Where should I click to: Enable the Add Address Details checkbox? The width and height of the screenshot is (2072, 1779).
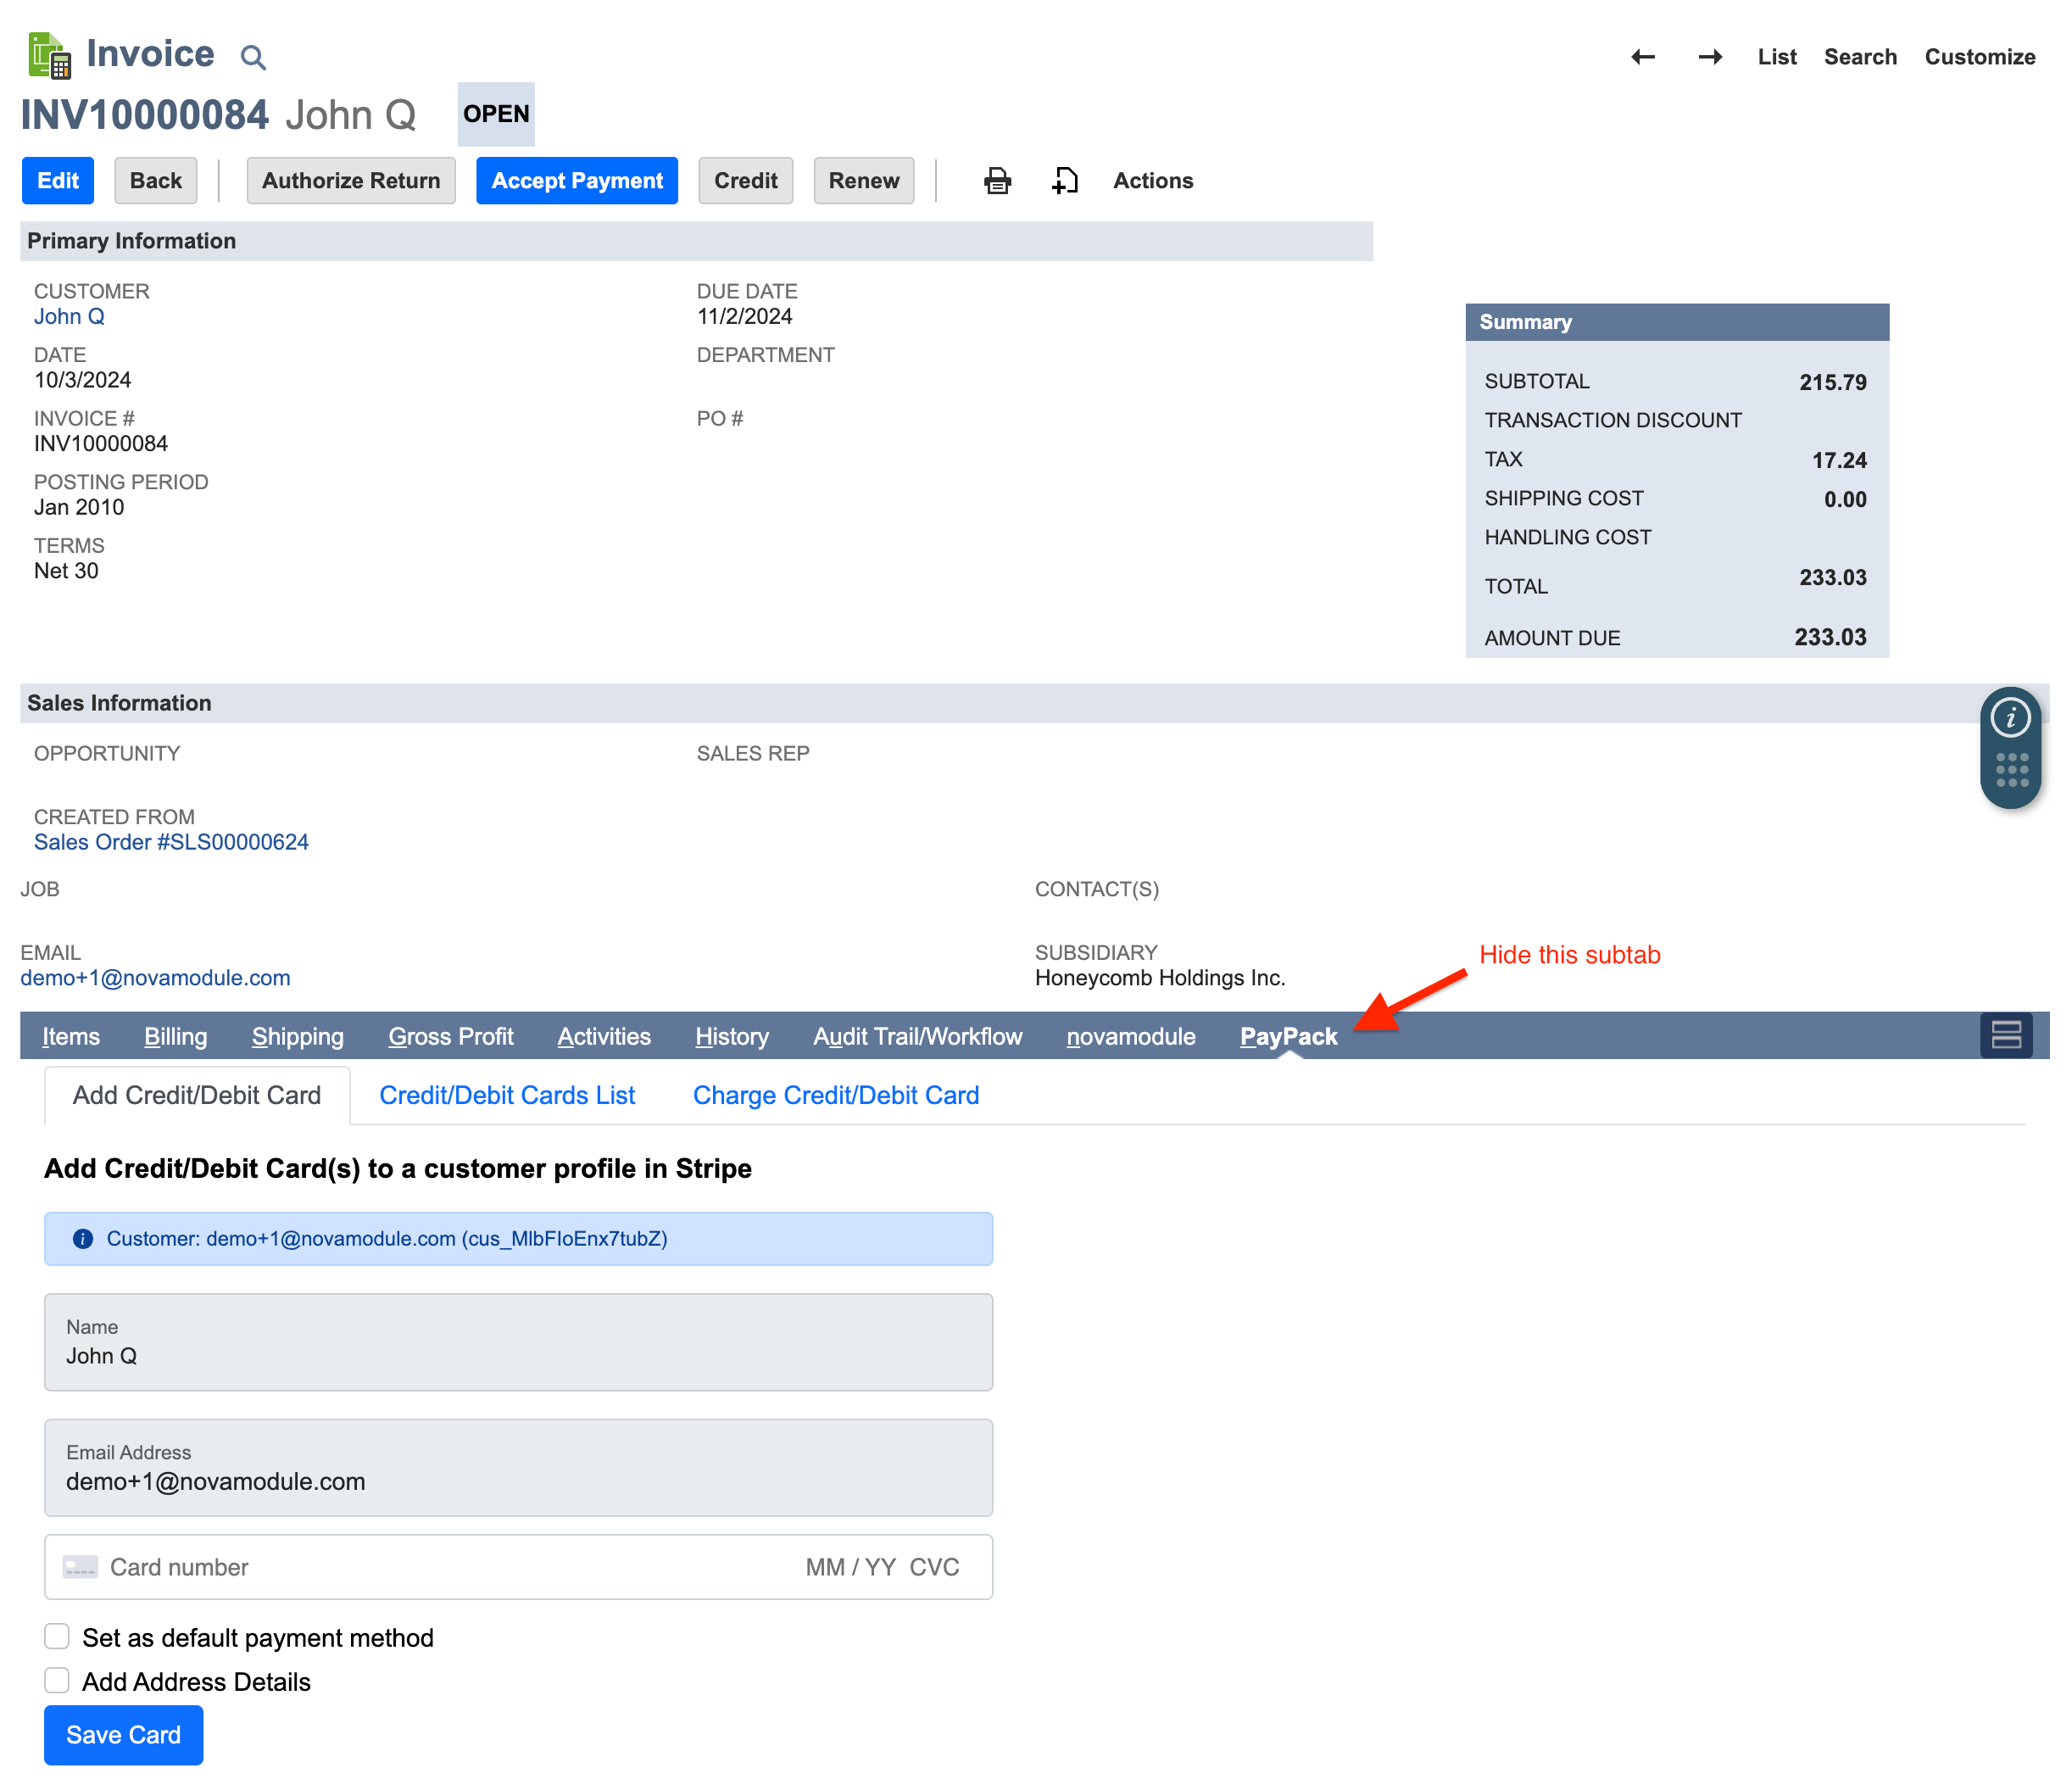pyautogui.click(x=57, y=1681)
